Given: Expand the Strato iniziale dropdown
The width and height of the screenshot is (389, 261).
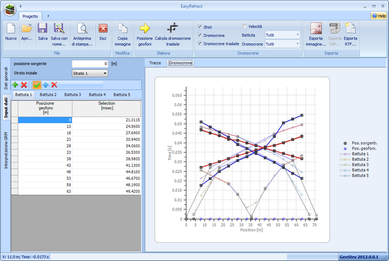Looking at the screenshot, I should 90,73.
